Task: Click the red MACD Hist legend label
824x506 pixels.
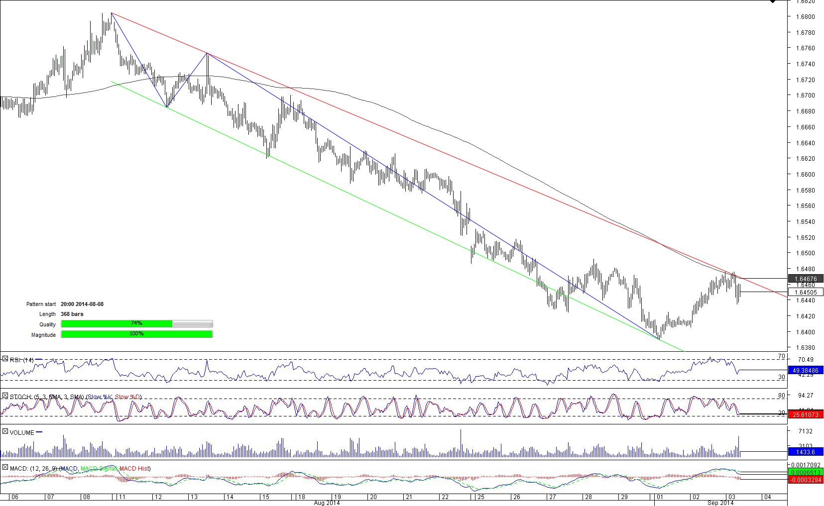Action: pyautogui.click(x=134, y=468)
